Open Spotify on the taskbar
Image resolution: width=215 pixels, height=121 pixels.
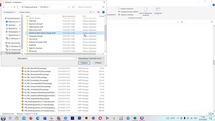tap(135, 118)
